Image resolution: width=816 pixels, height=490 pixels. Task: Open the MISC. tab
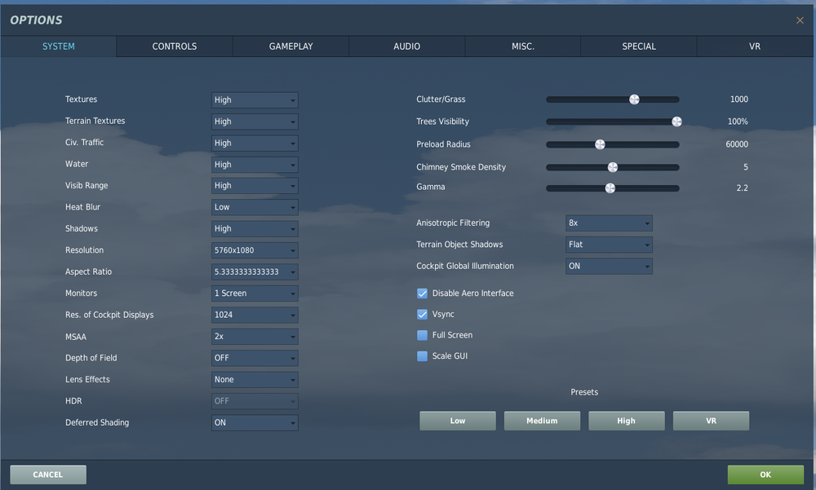[x=522, y=46]
